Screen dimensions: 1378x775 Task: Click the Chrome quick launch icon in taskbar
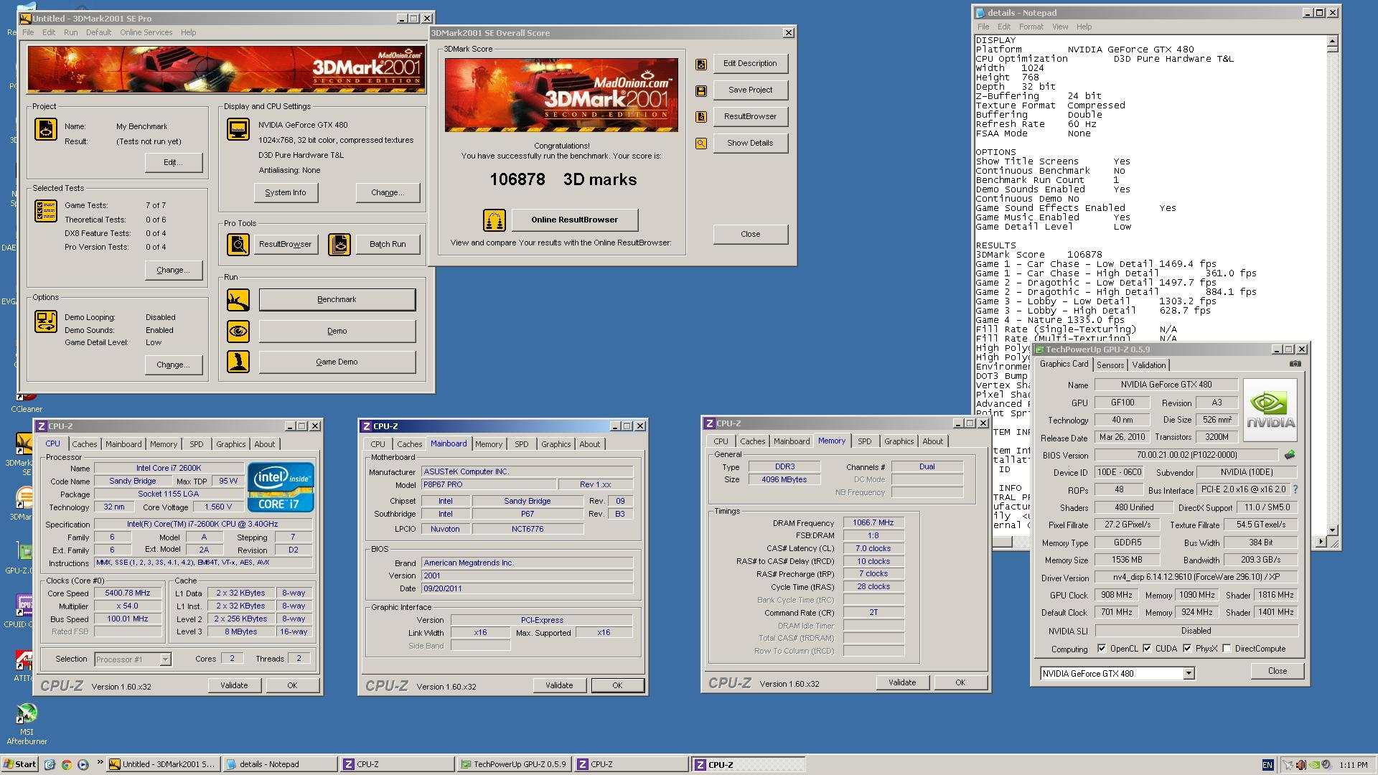point(66,764)
